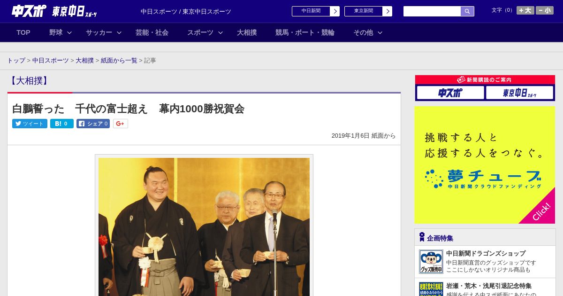563x296 pixels.
Task: Open the 中日新聞 link button
Action: click(x=311, y=11)
